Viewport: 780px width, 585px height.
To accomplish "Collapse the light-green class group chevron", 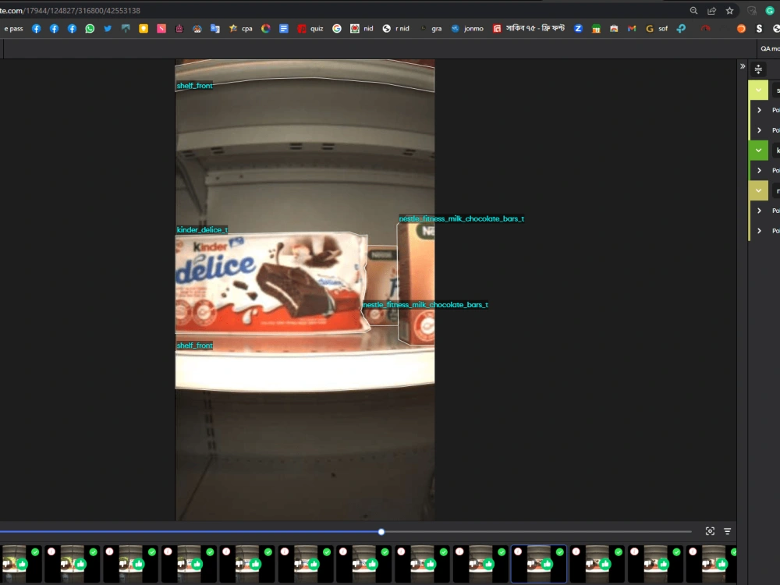I will (x=758, y=90).
